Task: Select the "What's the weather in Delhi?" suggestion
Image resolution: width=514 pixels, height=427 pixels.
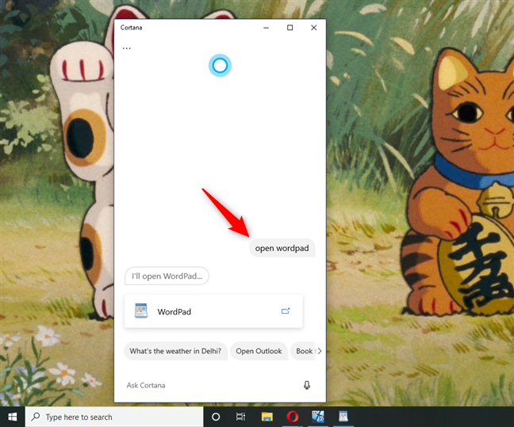Action: coord(175,351)
